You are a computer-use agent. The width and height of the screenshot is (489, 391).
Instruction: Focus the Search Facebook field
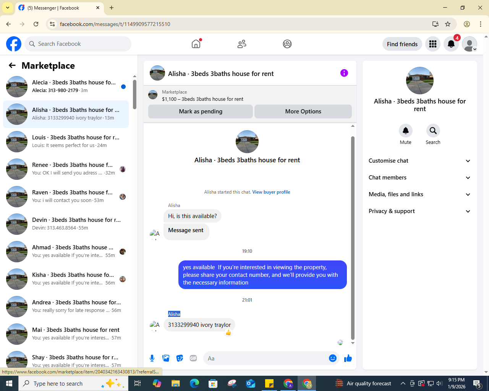click(78, 44)
